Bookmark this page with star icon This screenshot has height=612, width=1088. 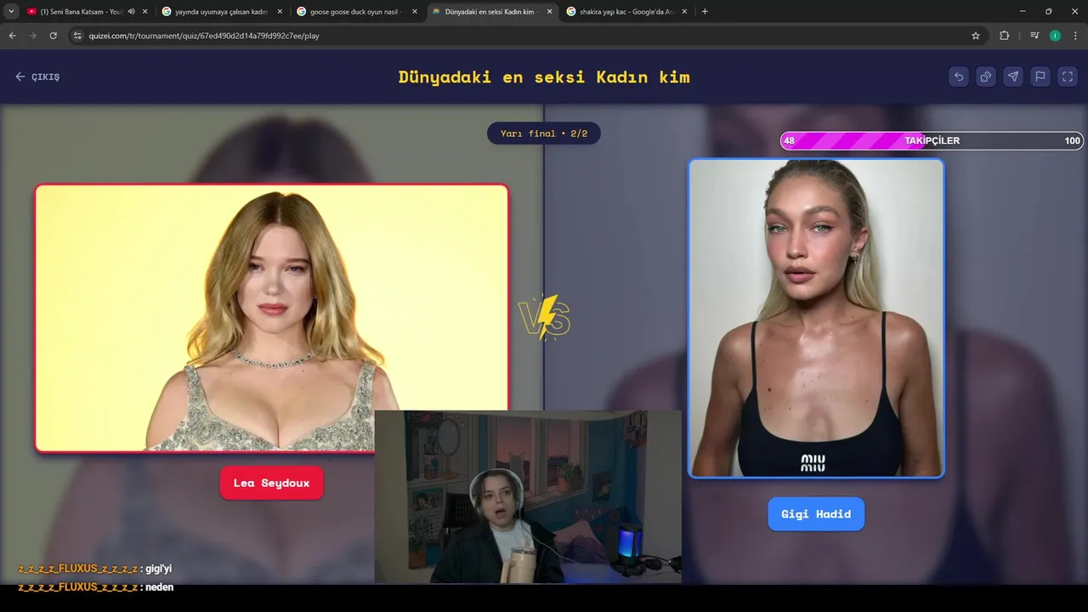point(976,36)
